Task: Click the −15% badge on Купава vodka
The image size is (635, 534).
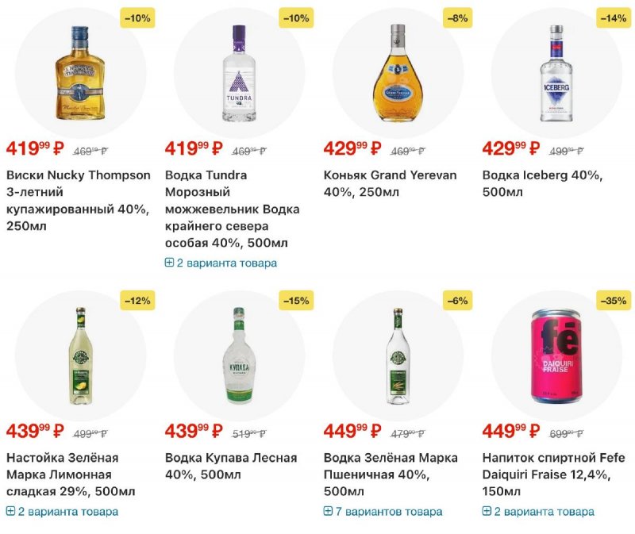Action: (296, 301)
